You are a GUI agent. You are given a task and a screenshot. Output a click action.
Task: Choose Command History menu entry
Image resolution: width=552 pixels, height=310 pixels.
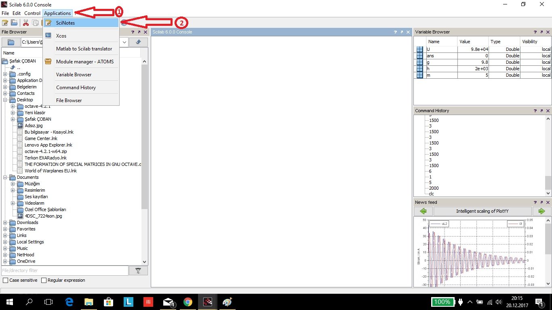click(x=81, y=88)
